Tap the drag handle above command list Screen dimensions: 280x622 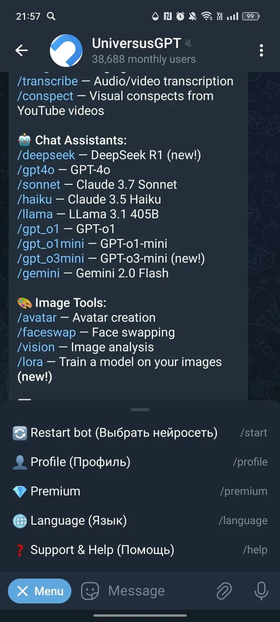pos(140,409)
